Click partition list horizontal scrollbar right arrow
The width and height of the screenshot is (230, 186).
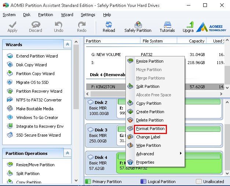coord(221,94)
